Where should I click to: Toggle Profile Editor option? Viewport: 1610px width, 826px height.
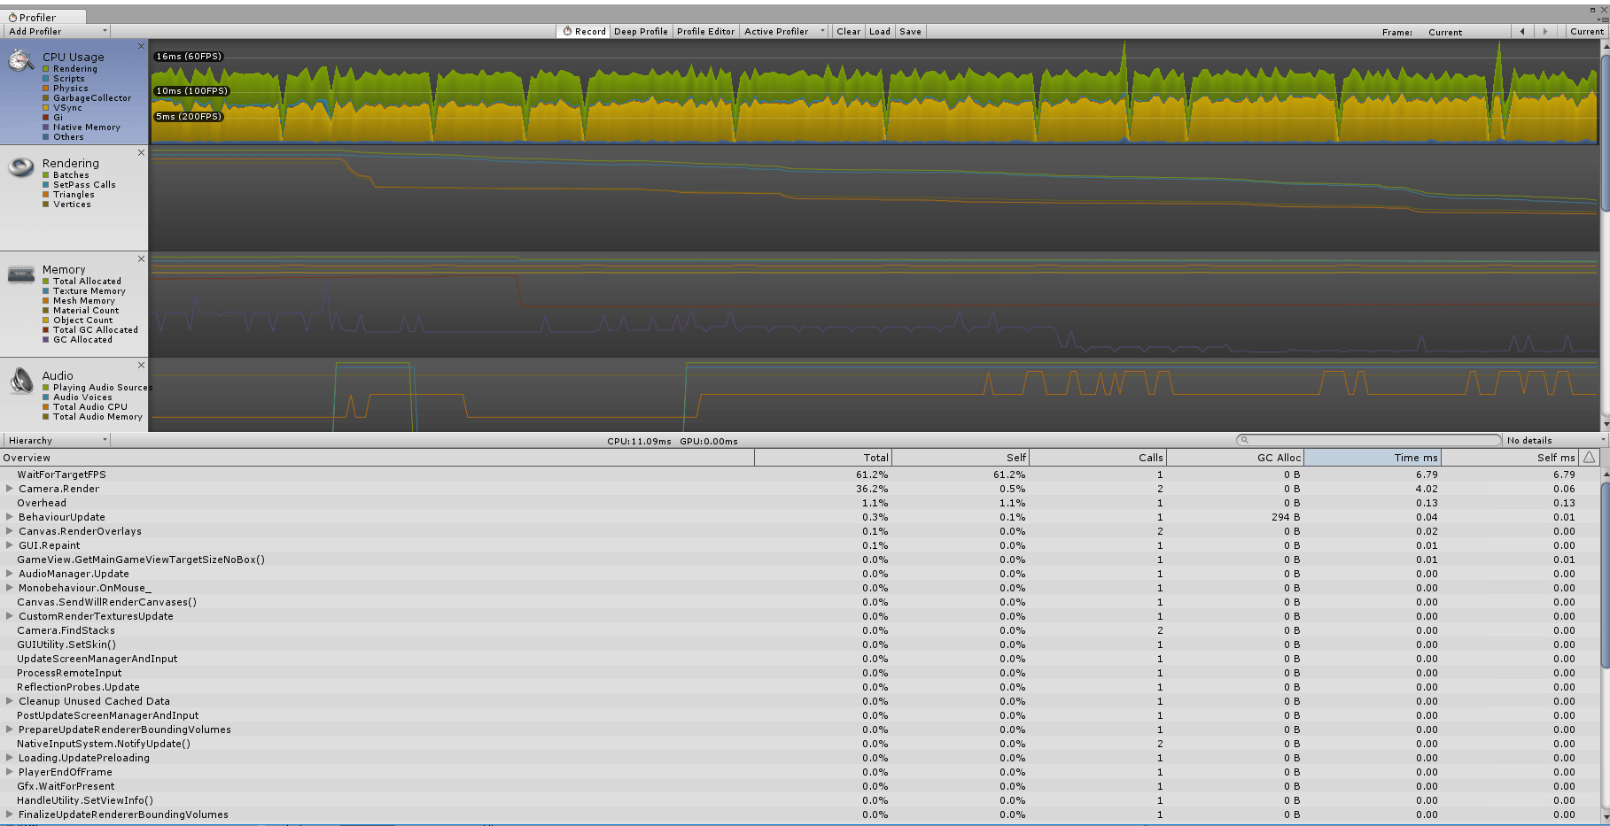(x=705, y=32)
